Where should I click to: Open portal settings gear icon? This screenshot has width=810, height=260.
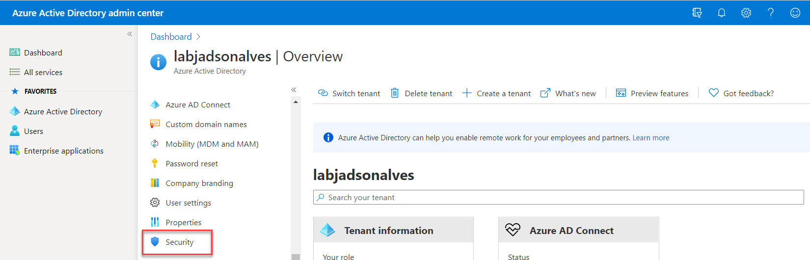746,13
